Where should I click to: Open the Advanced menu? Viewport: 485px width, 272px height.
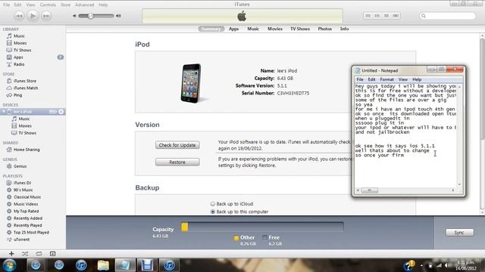coord(84,5)
